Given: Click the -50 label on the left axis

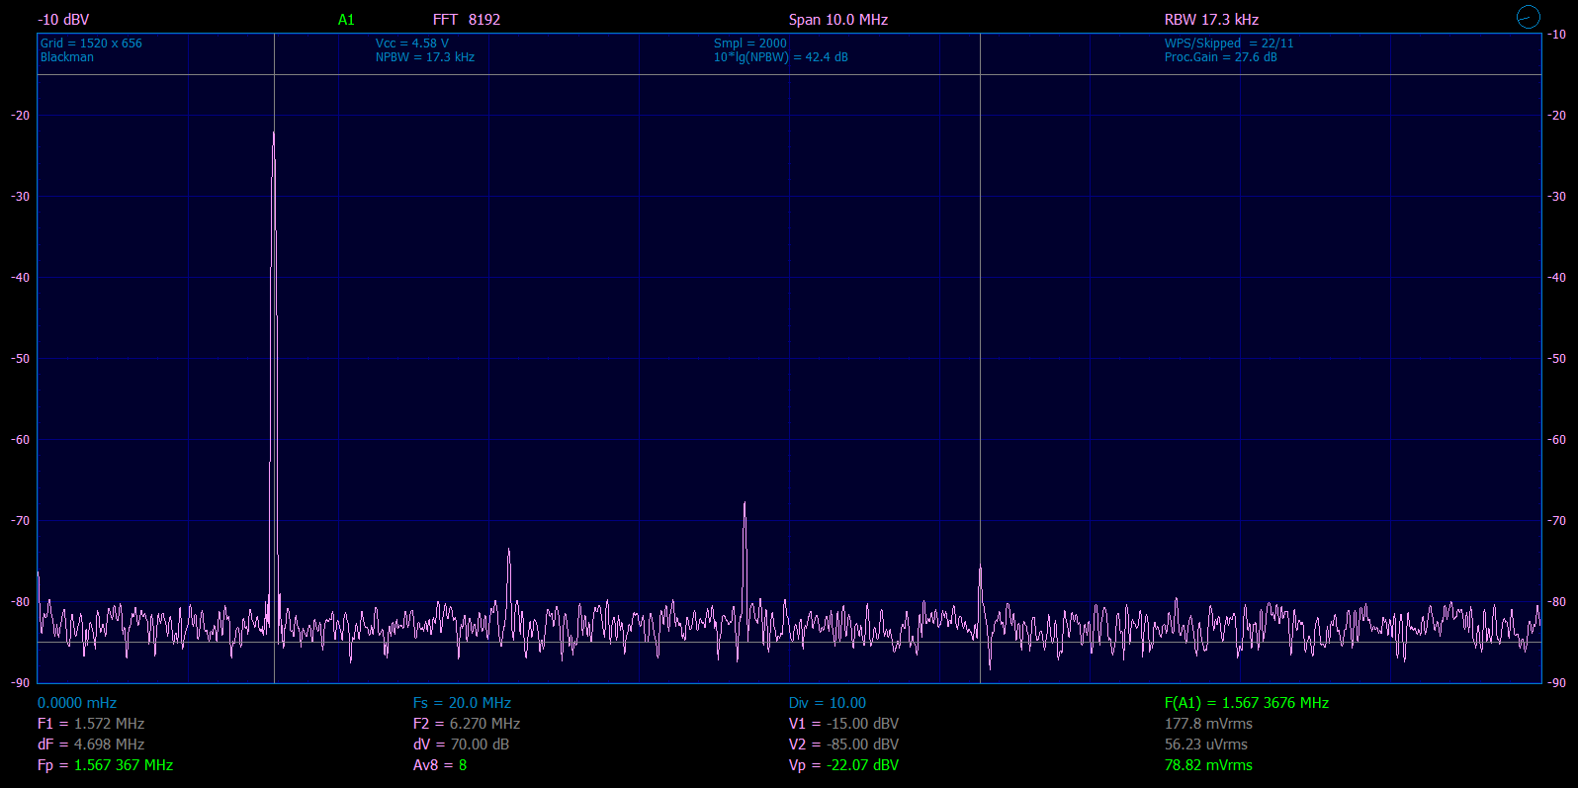Looking at the screenshot, I should click(21, 359).
